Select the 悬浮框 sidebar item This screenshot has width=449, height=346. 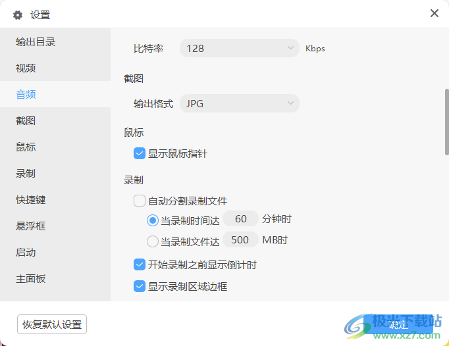coord(55,226)
